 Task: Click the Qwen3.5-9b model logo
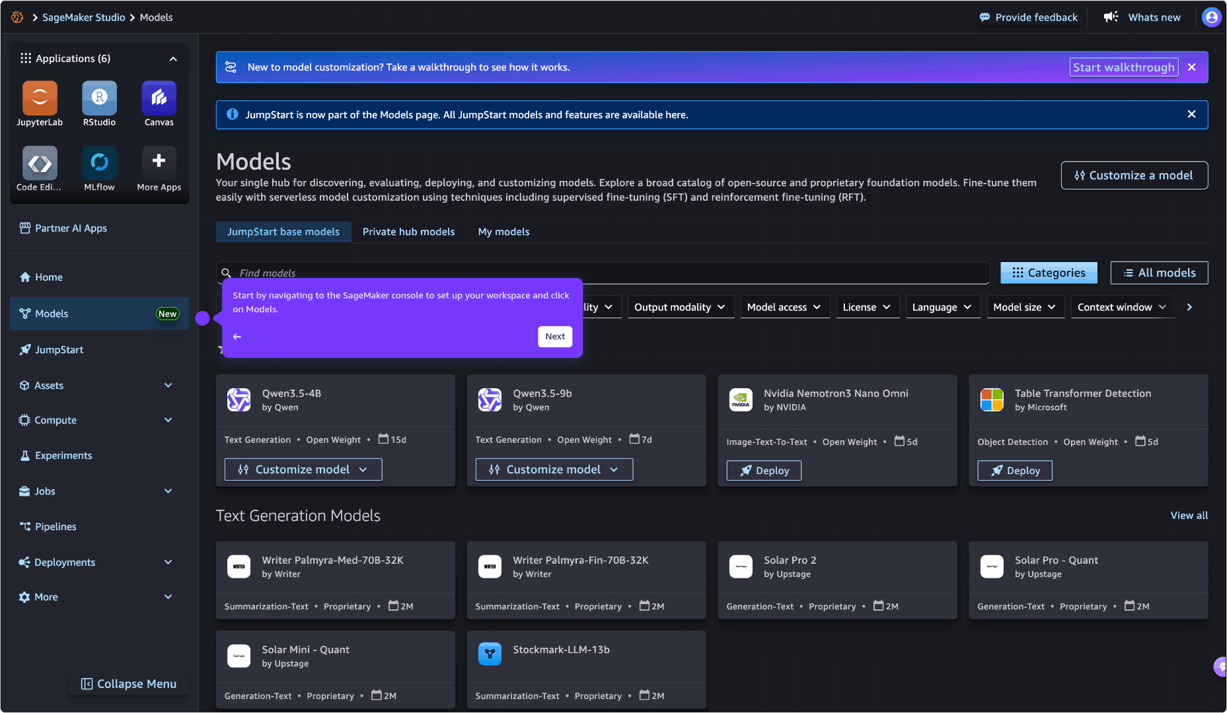click(x=490, y=399)
